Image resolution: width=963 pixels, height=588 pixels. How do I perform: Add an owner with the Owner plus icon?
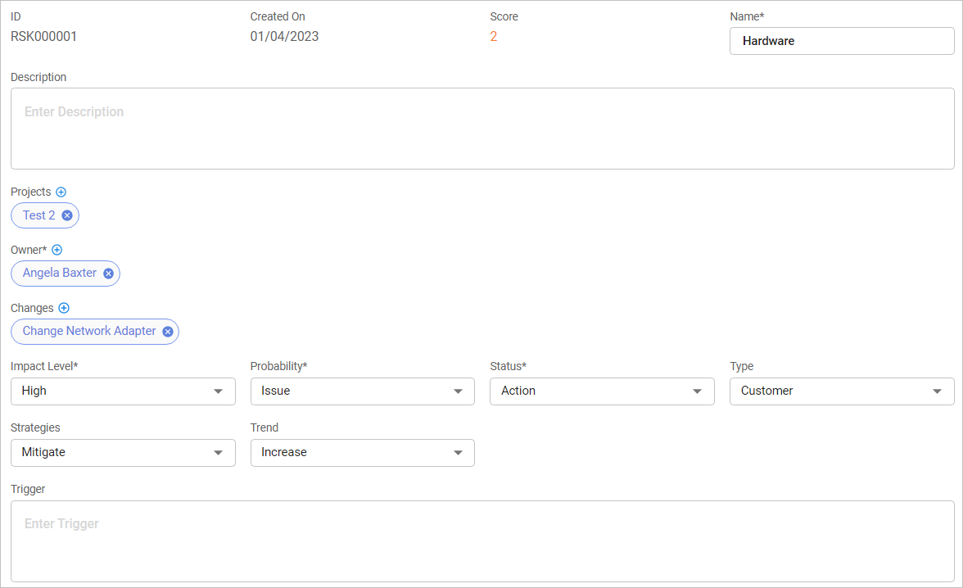pos(57,250)
